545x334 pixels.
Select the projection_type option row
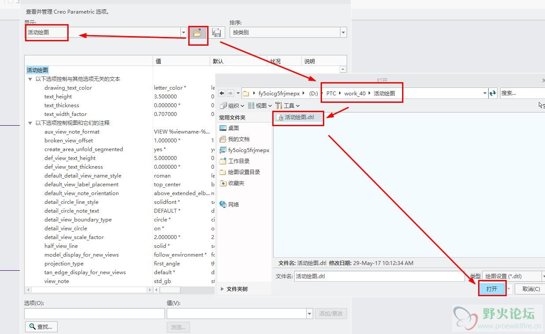[64, 264]
